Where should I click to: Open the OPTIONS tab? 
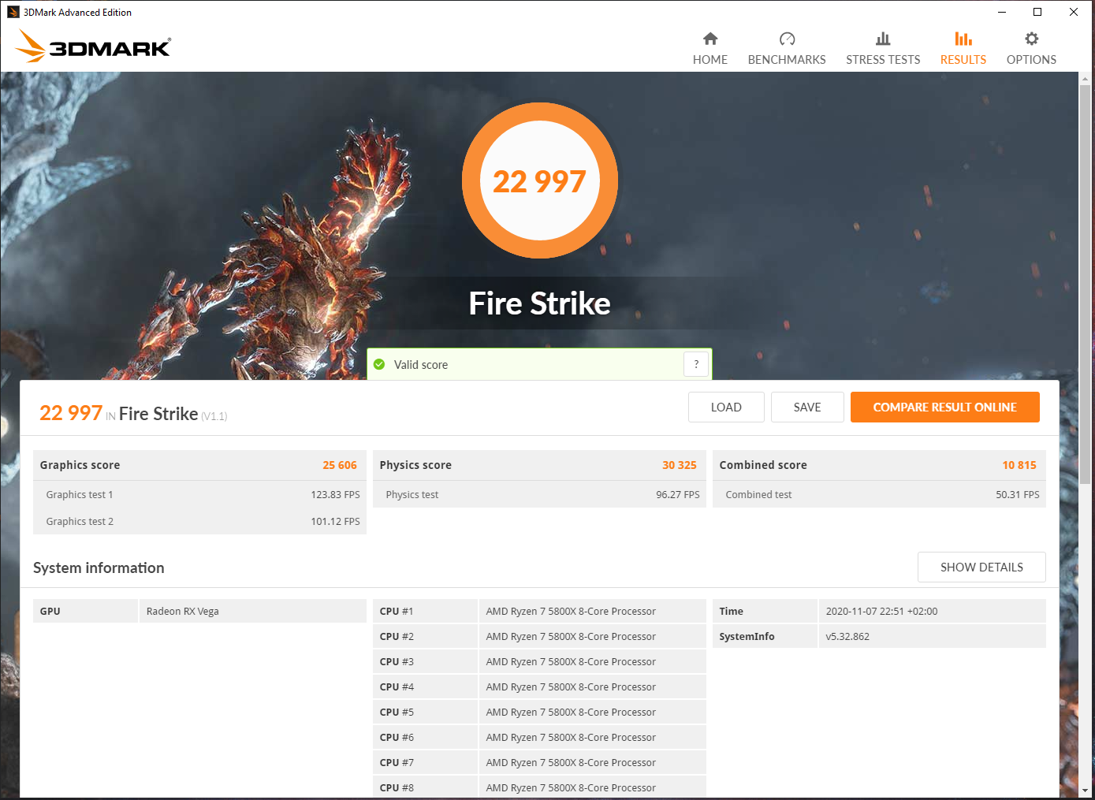(x=1031, y=49)
